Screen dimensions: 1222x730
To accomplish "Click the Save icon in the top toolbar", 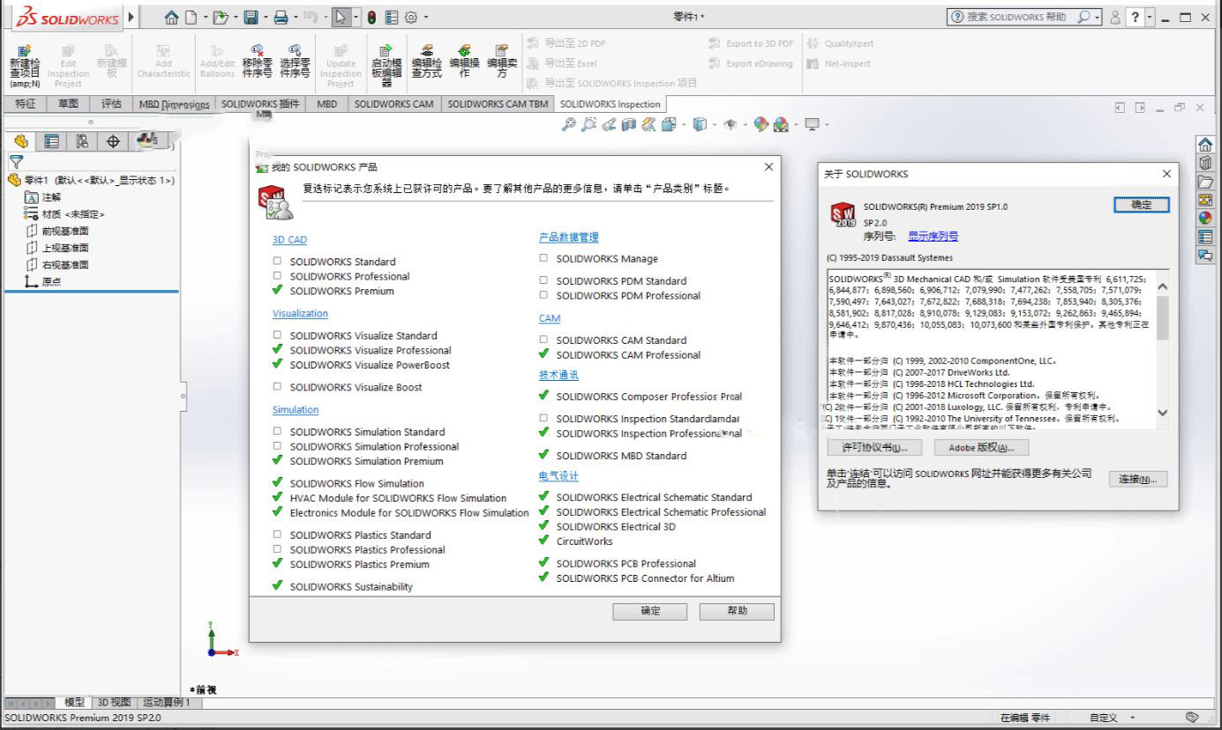I will click(x=251, y=17).
